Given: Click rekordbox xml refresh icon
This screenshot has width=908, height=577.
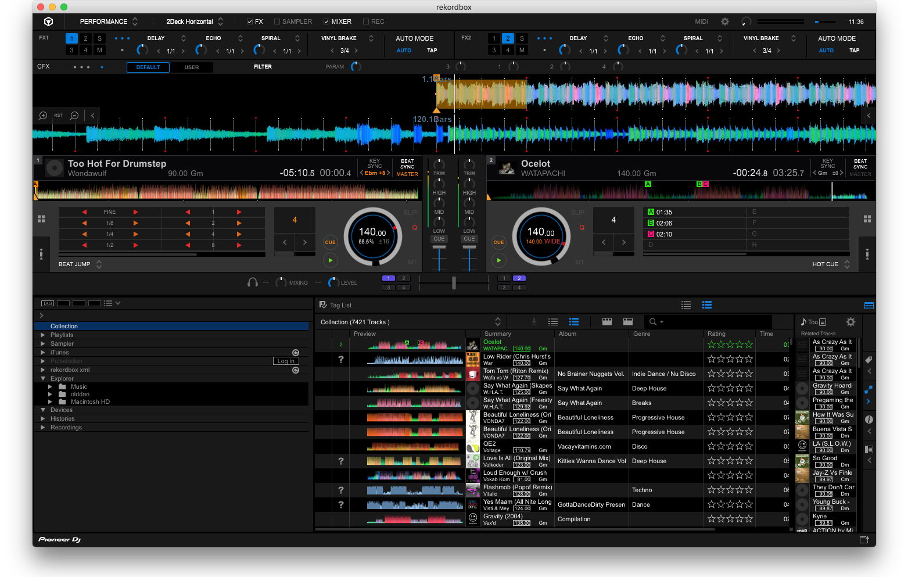Looking at the screenshot, I should point(296,370).
